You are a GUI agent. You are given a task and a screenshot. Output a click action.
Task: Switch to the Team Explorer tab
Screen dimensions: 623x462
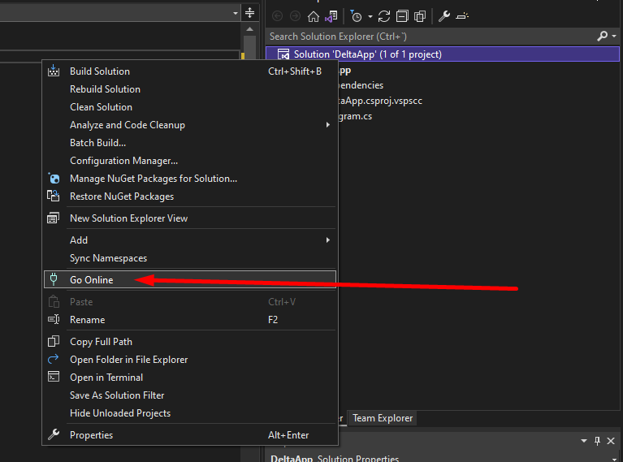click(383, 418)
